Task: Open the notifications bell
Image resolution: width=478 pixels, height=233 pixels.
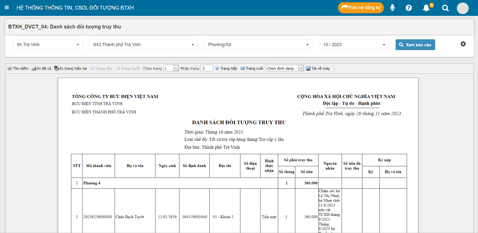Action: [x=426, y=8]
